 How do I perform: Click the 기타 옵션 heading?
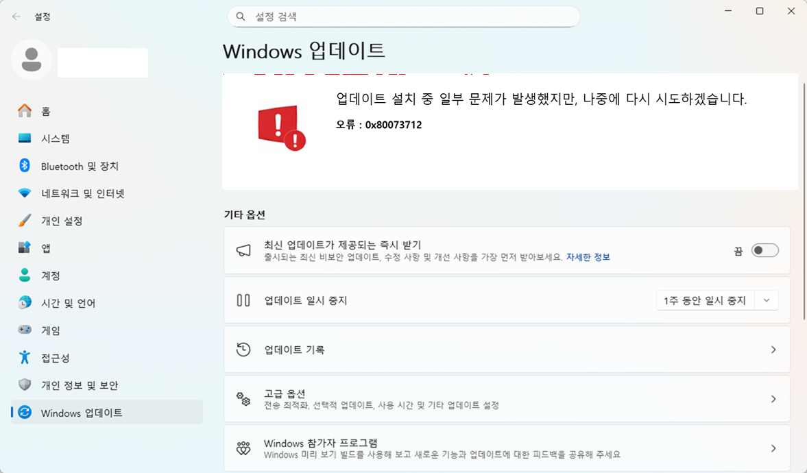[245, 215]
